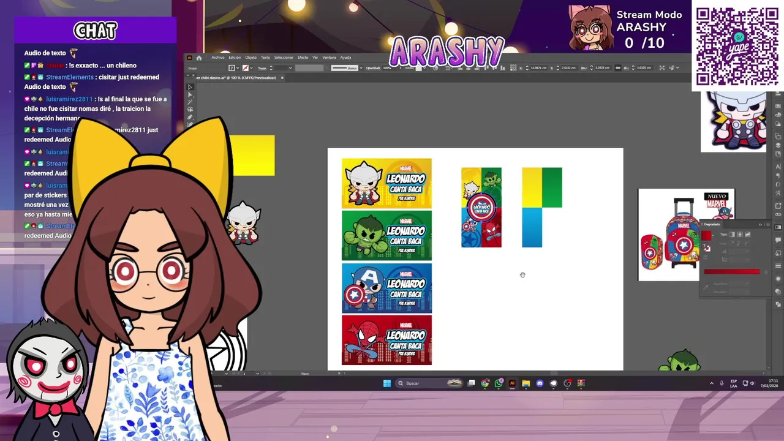Select the Captain America Leonardo label
The width and height of the screenshot is (784, 441).
click(386, 288)
